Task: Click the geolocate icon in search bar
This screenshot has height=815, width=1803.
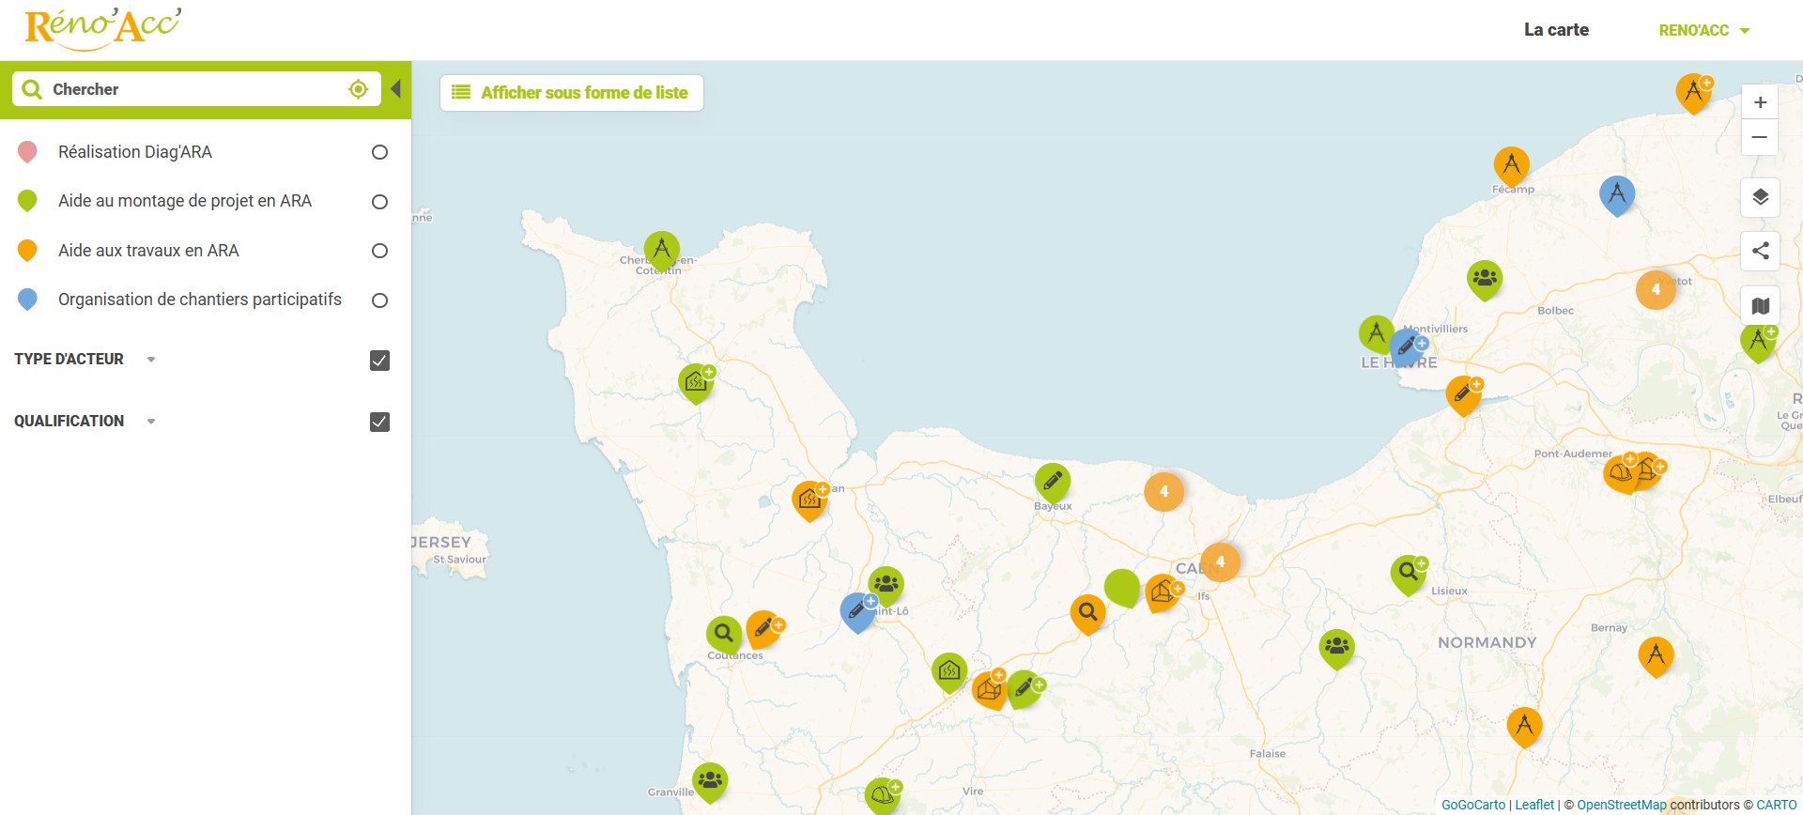Action: click(x=358, y=89)
